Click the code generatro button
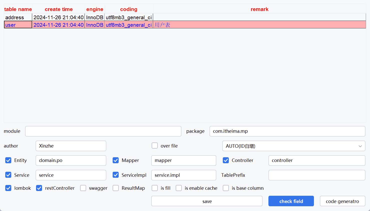Screen dimensions: 370x211 [x=342, y=201]
